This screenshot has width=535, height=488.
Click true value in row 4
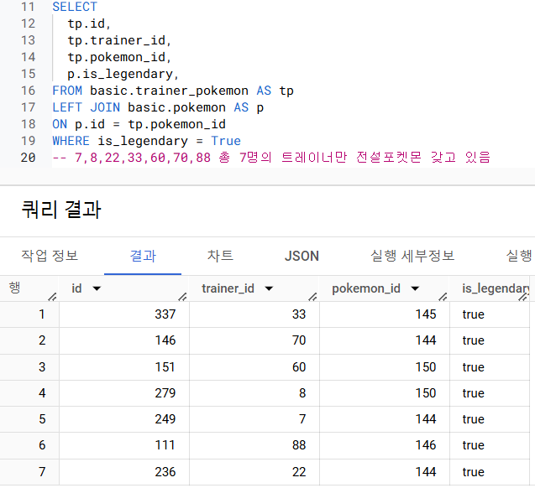click(473, 393)
